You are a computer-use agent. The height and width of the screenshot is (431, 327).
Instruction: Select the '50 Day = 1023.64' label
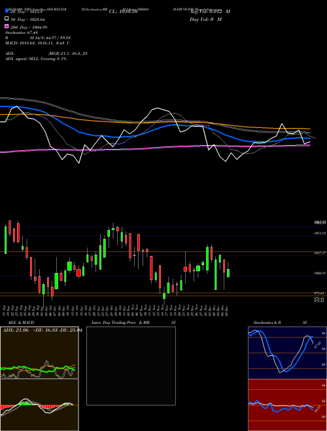pos(27,20)
